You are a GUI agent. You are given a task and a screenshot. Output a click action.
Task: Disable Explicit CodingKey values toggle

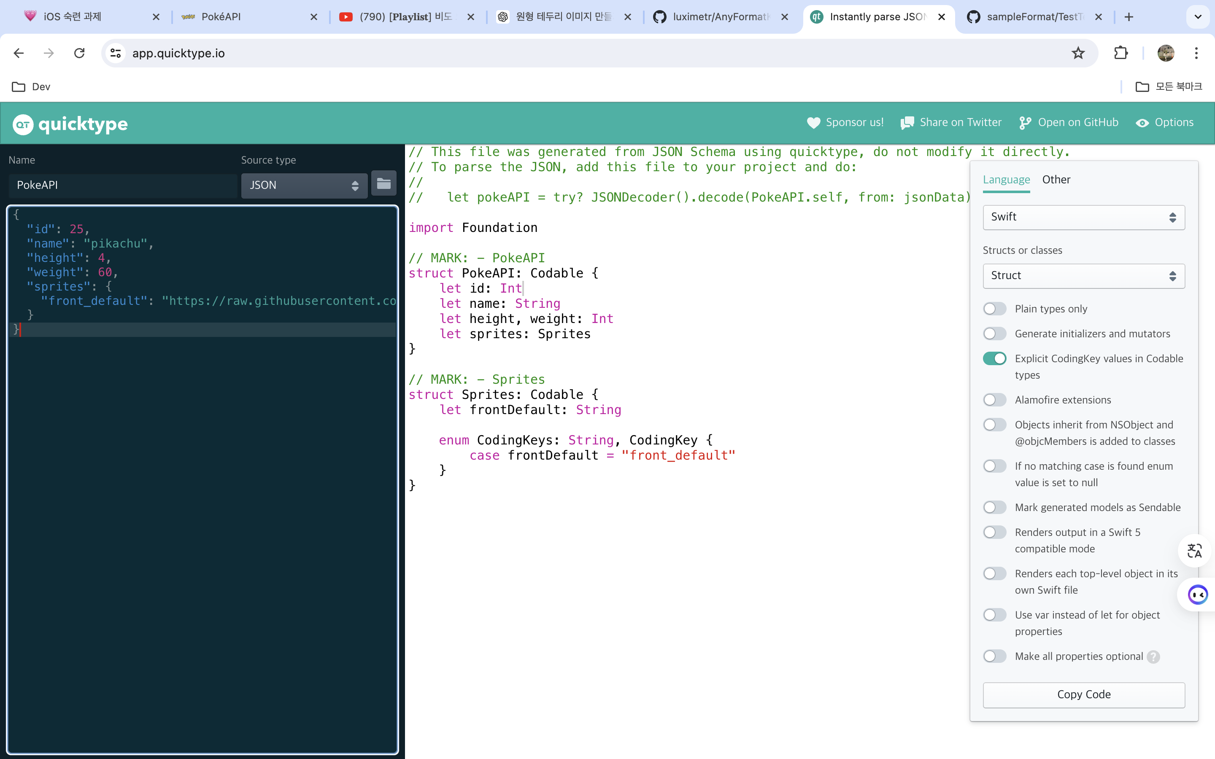click(994, 358)
